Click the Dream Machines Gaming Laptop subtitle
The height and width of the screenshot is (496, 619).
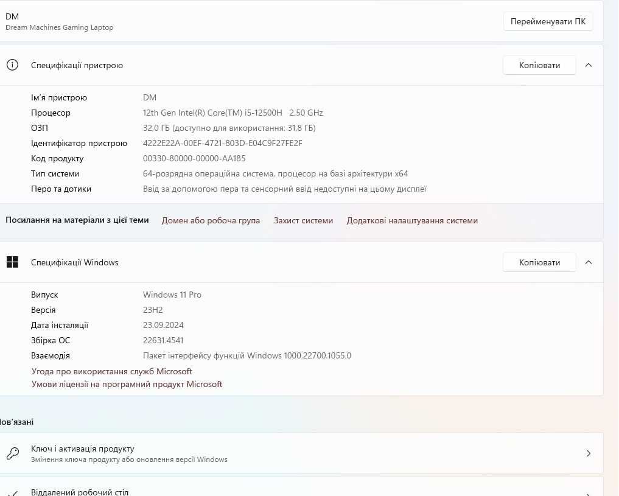coord(59,27)
